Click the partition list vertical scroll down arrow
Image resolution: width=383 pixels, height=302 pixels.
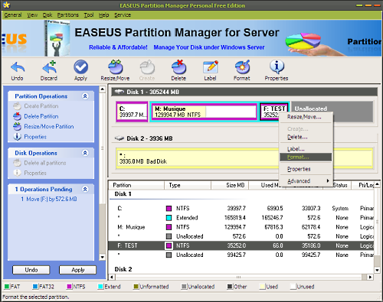pos(377,270)
